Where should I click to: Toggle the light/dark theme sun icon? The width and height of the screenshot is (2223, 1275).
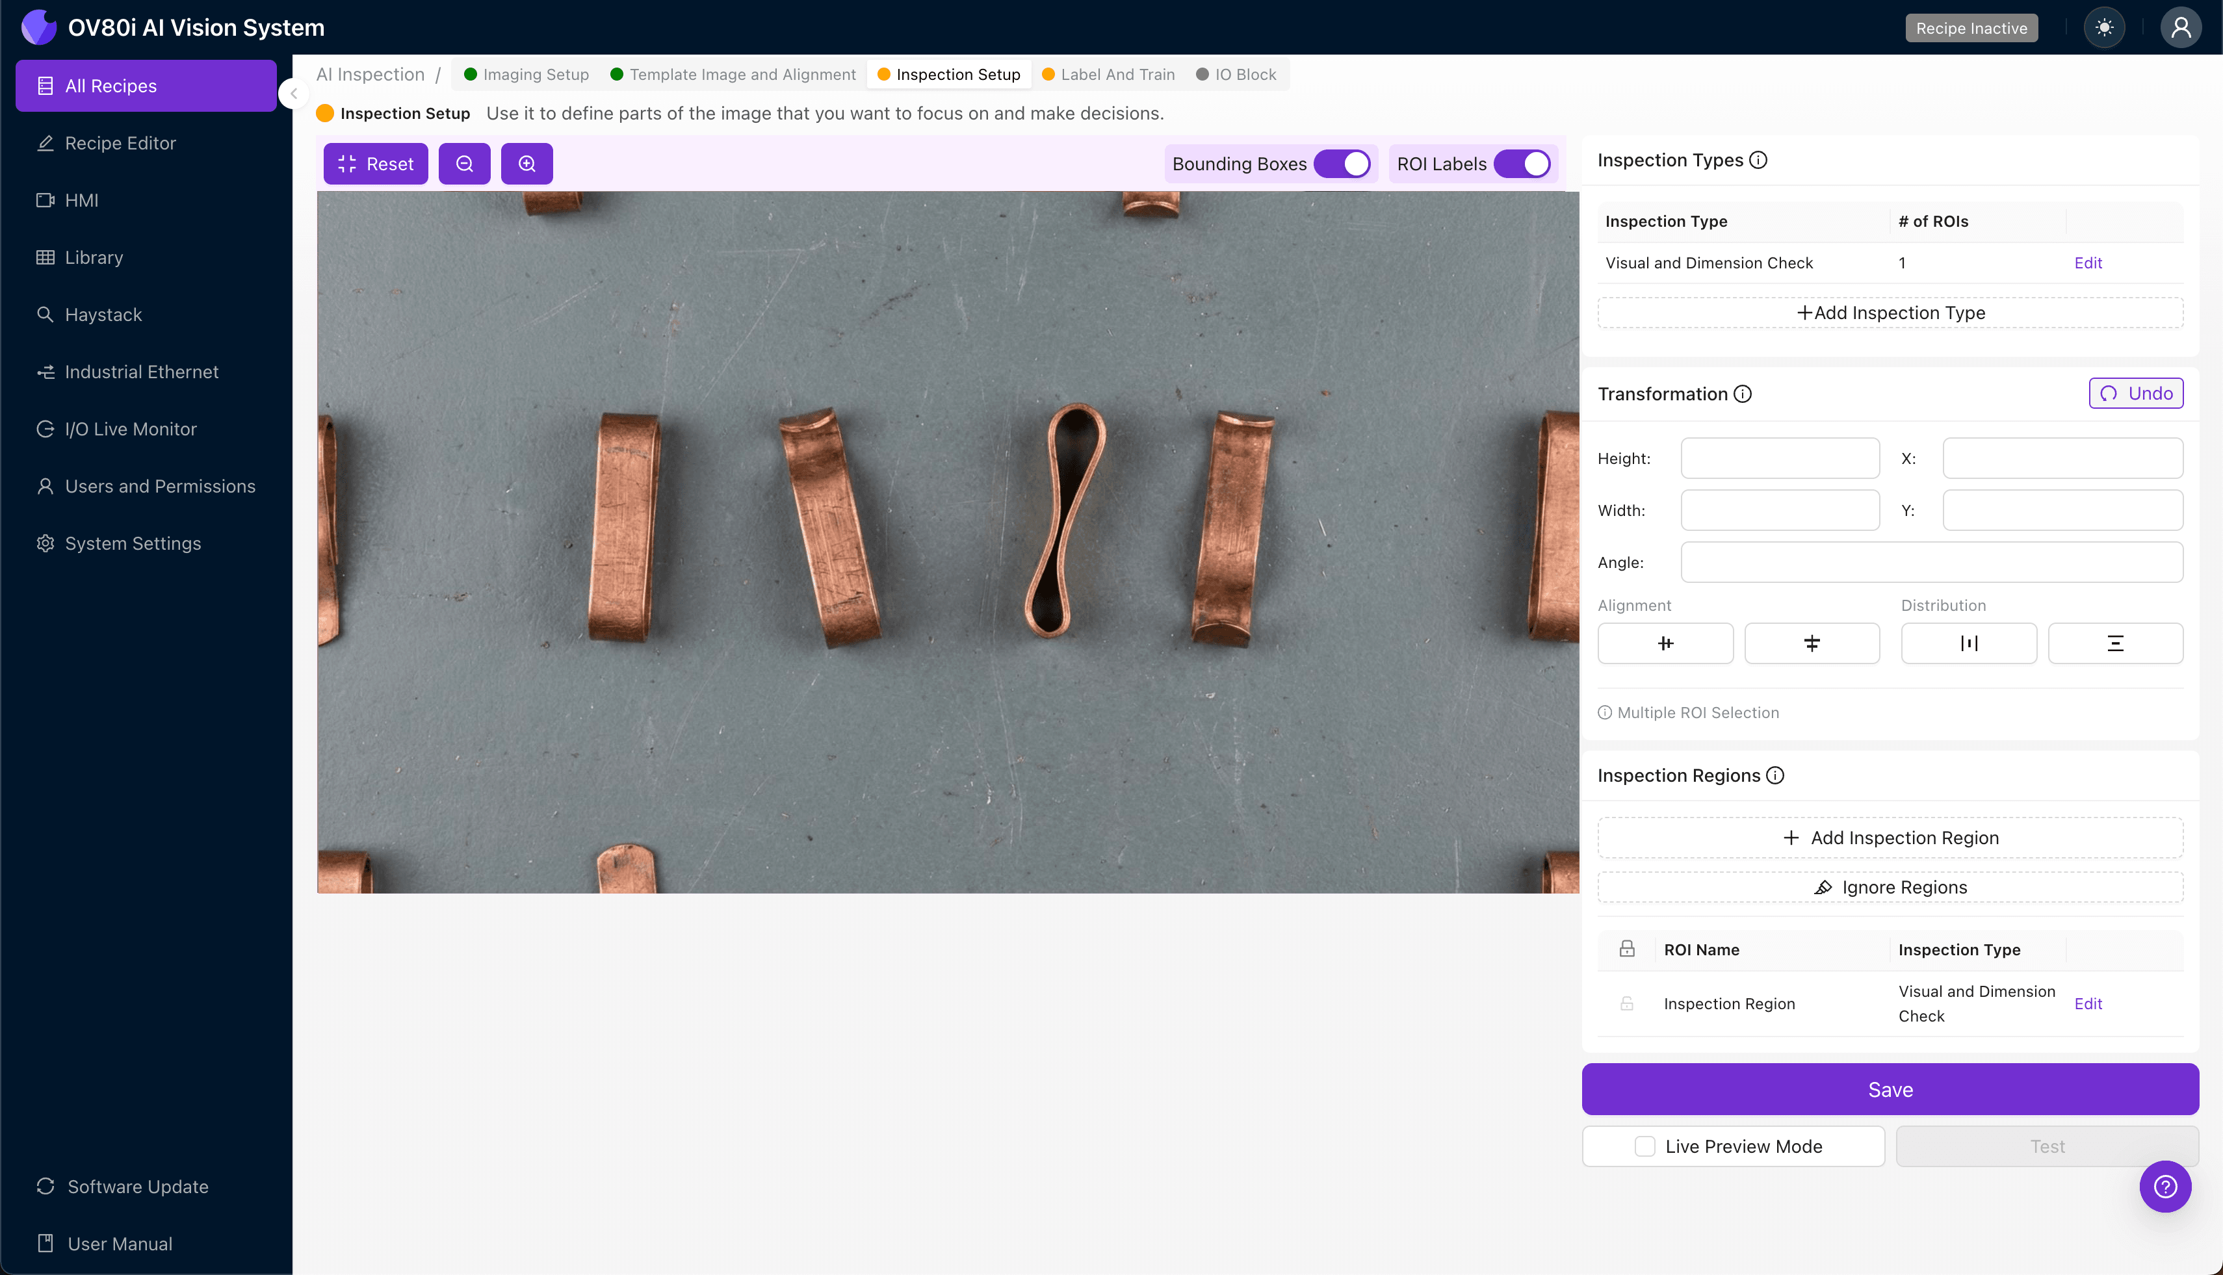(2104, 28)
